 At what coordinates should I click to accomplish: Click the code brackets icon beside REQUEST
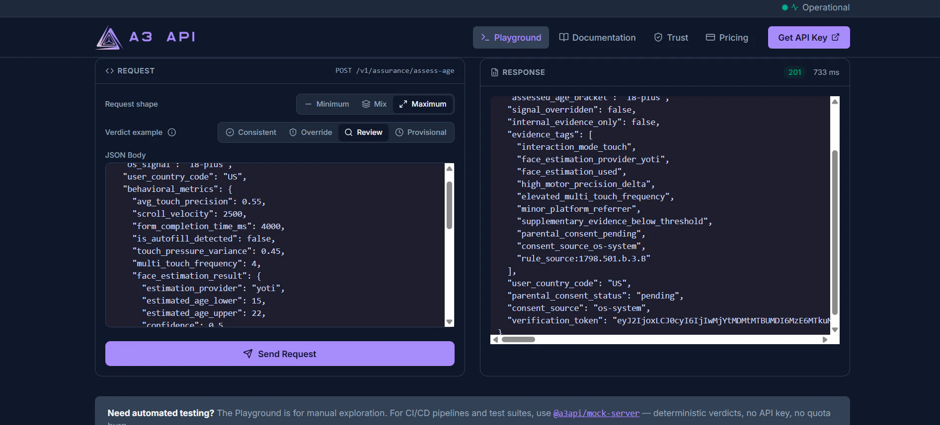(x=110, y=71)
